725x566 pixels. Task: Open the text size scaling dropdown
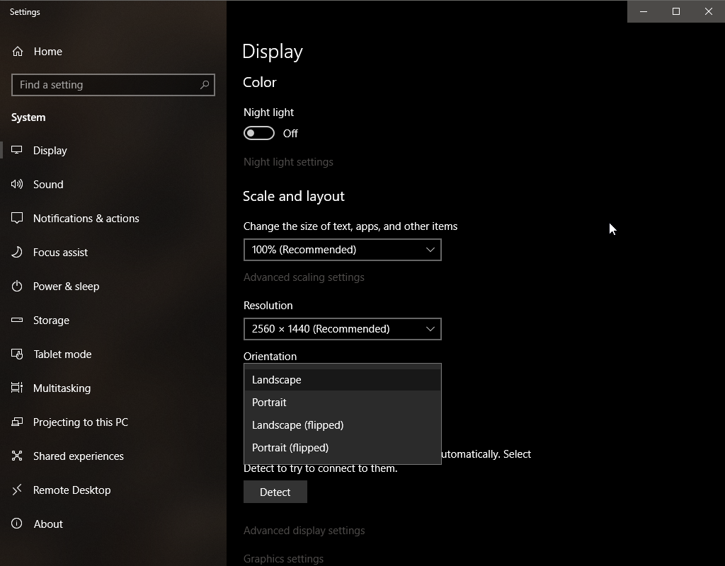click(x=343, y=250)
